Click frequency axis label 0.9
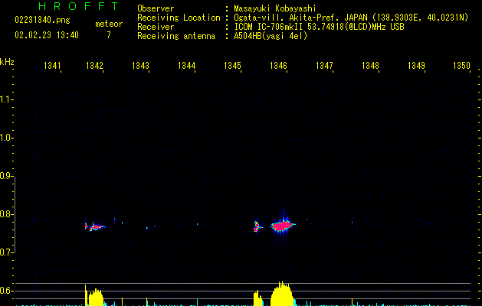Screen dimensions: 482x306 (x=6, y=176)
